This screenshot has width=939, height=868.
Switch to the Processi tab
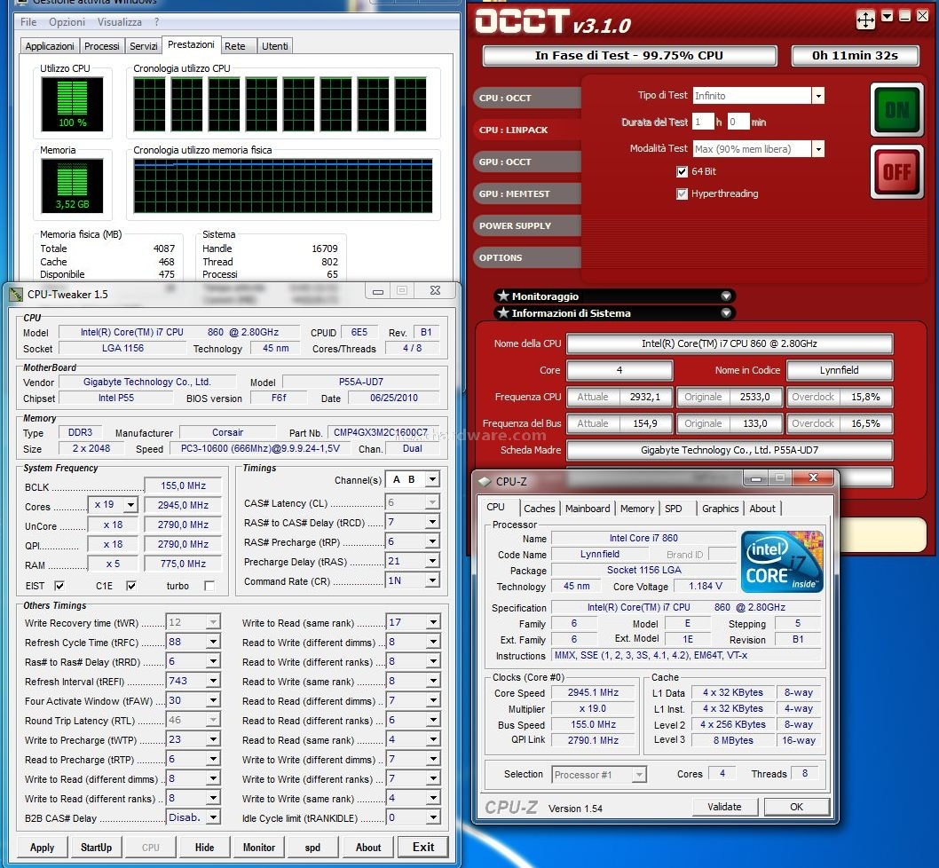102,46
